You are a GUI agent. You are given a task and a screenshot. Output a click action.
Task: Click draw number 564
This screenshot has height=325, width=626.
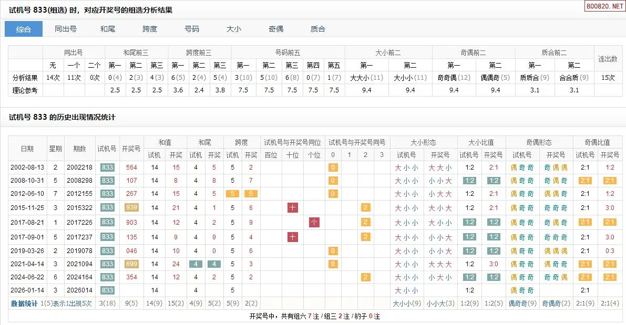pyautogui.click(x=131, y=167)
